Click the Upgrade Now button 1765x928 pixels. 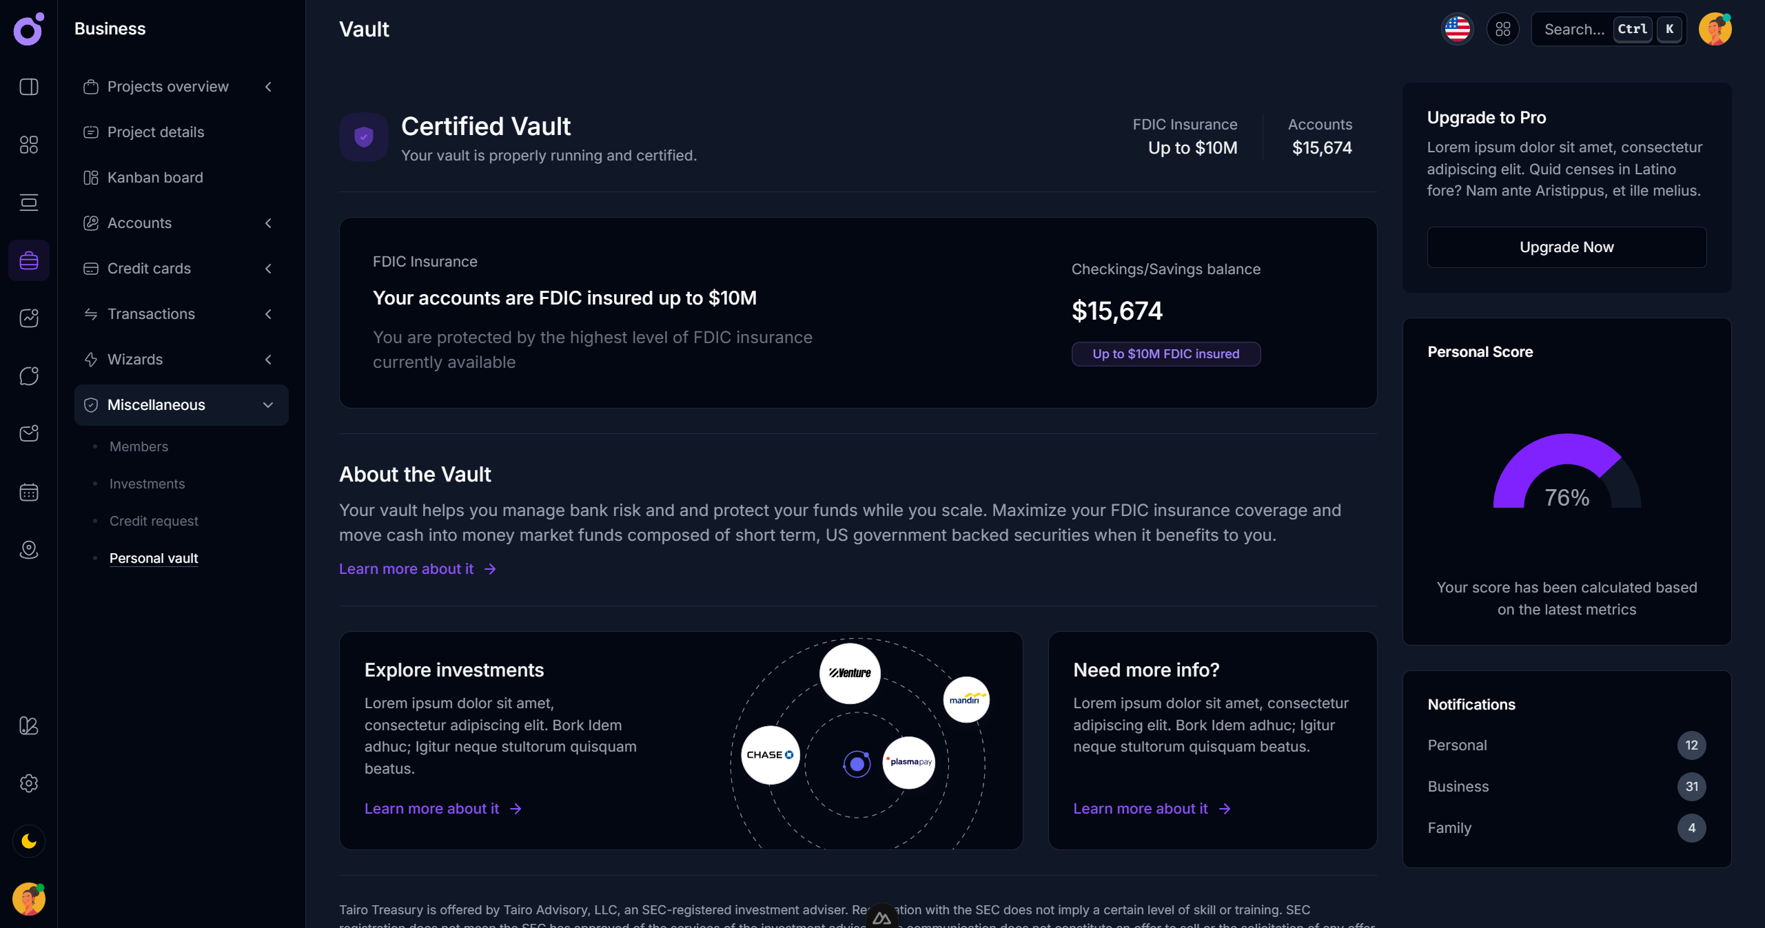click(1567, 247)
